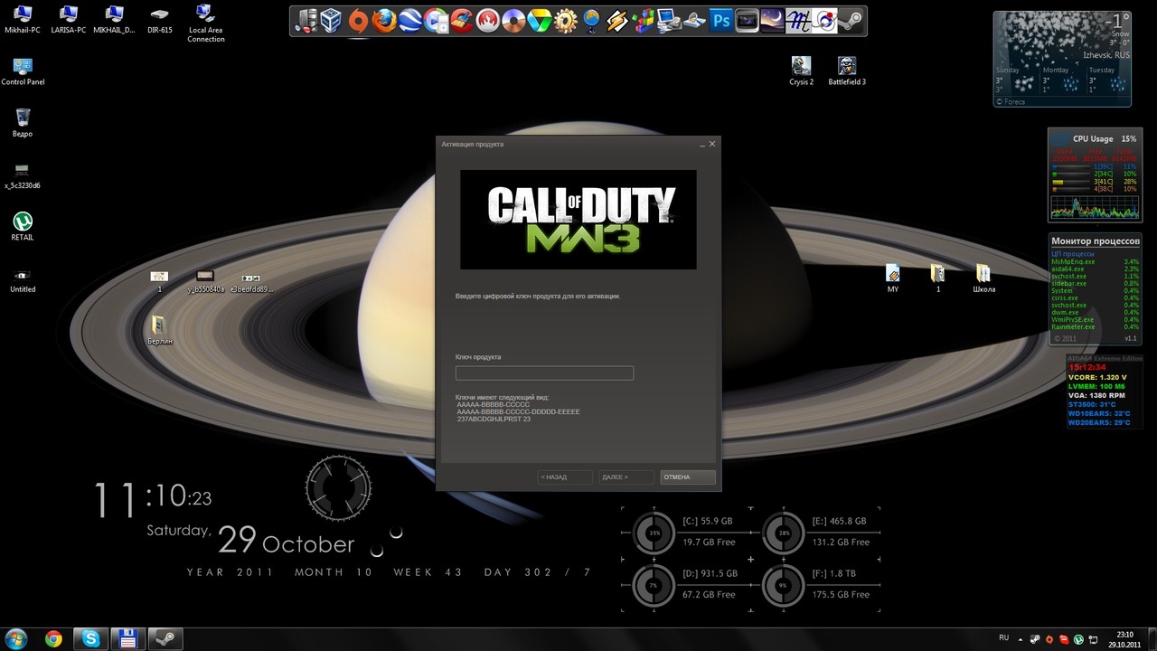Select the Untitled desktop icon
The width and height of the screenshot is (1157, 651).
[23, 279]
